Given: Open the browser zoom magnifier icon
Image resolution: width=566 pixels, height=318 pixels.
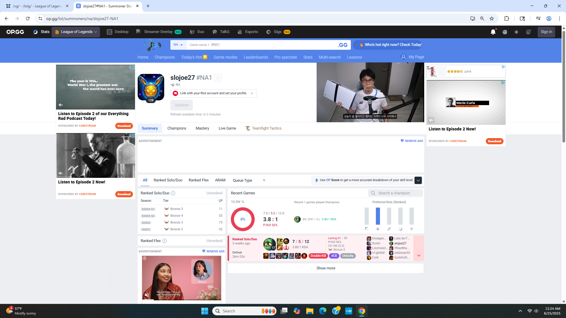Looking at the screenshot, I should click(x=482, y=19).
